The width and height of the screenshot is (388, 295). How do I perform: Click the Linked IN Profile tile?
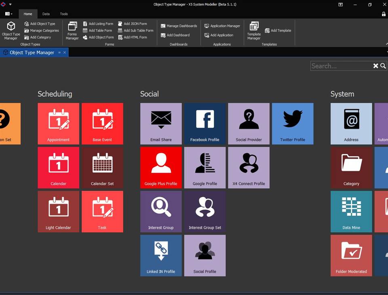point(161,255)
